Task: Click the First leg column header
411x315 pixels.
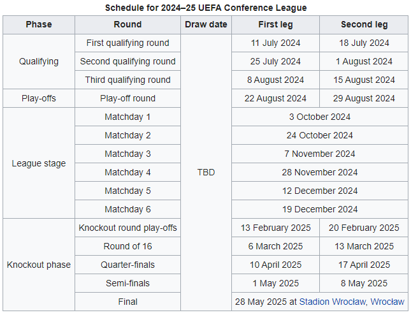Action: 275,25
